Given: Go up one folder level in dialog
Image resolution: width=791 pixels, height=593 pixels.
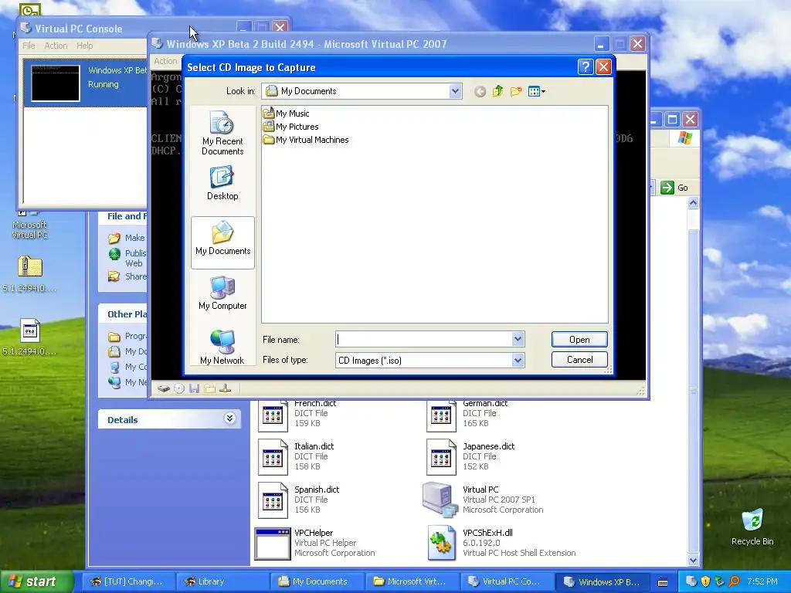Looking at the screenshot, I should (498, 91).
